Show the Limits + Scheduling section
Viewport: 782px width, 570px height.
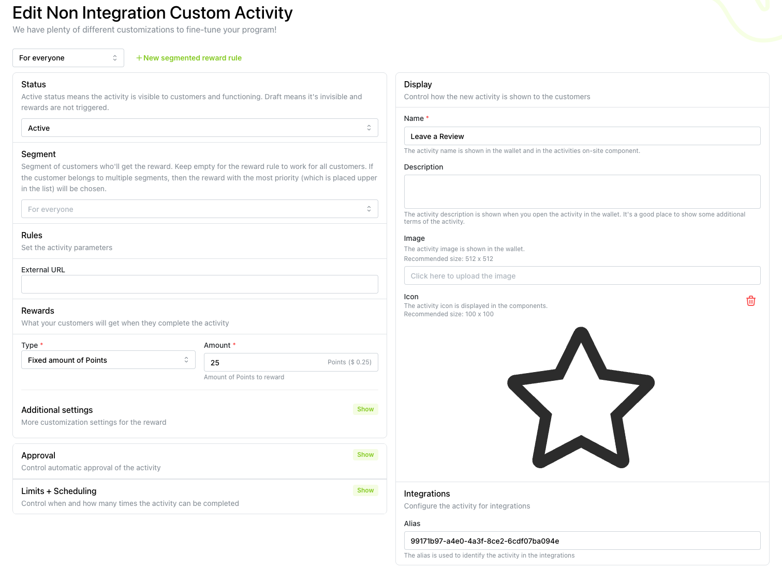point(365,490)
